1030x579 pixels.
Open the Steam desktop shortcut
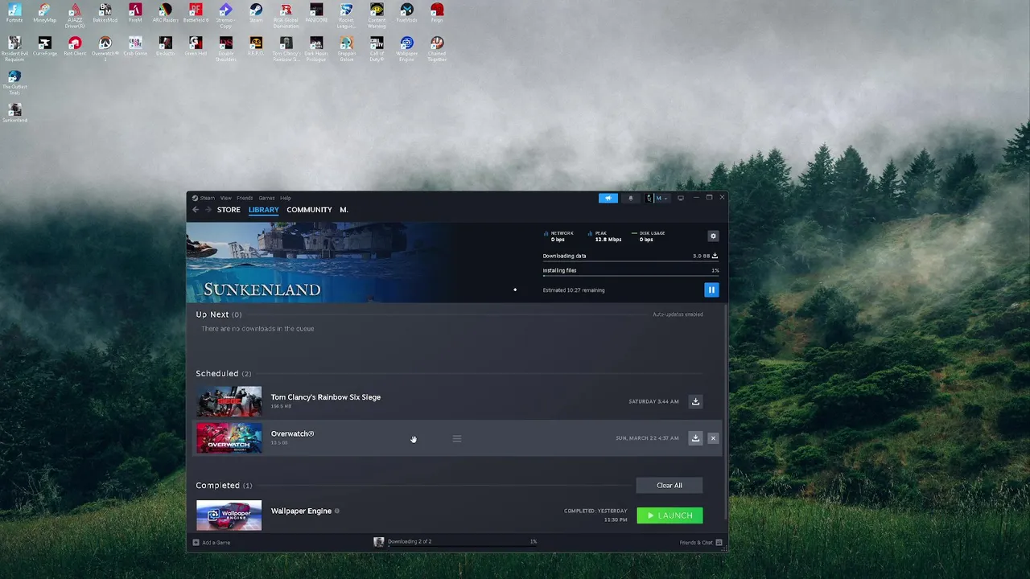point(256,14)
